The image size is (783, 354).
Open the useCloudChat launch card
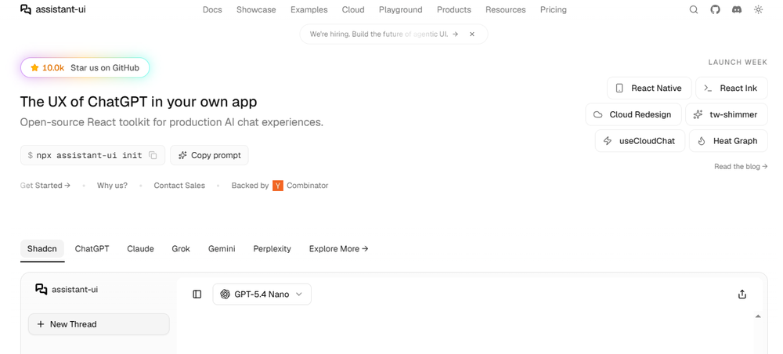pyautogui.click(x=640, y=141)
